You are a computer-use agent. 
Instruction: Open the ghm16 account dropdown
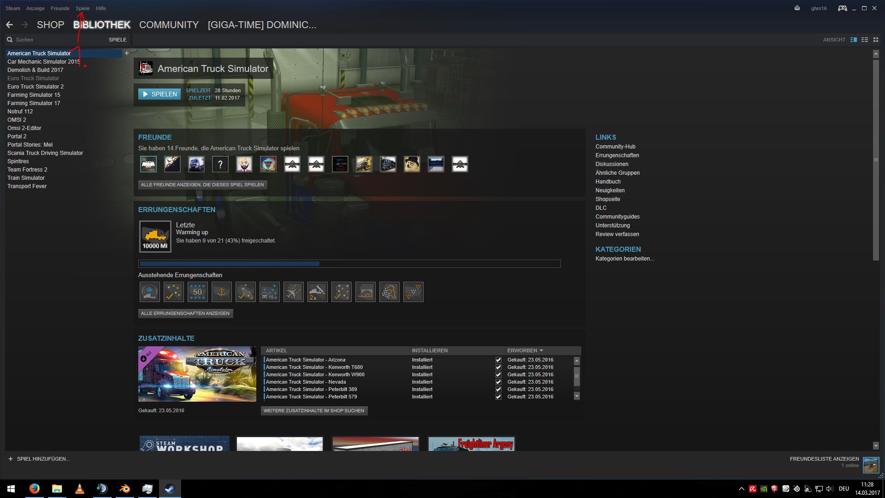tap(819, 8)
